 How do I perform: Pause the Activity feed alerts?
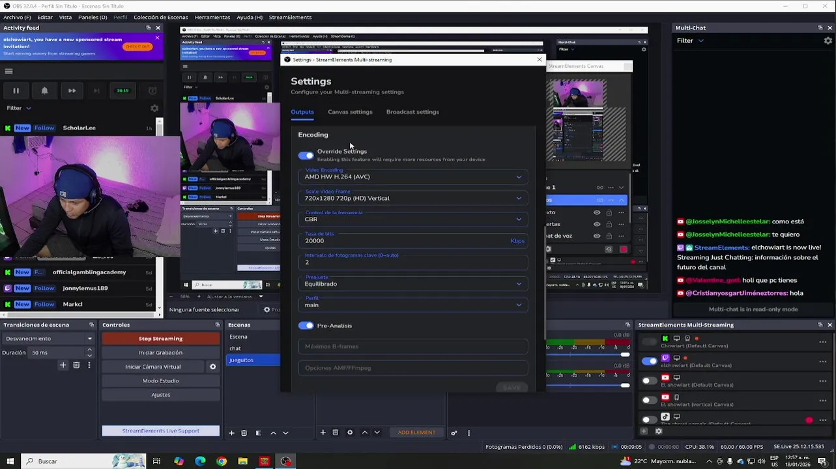point(16,91)
